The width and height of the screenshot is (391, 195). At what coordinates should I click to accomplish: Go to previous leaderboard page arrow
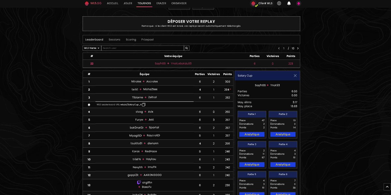[279, 48]
